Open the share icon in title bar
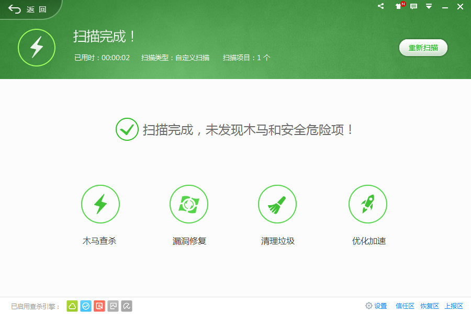 tap(380, 6)
